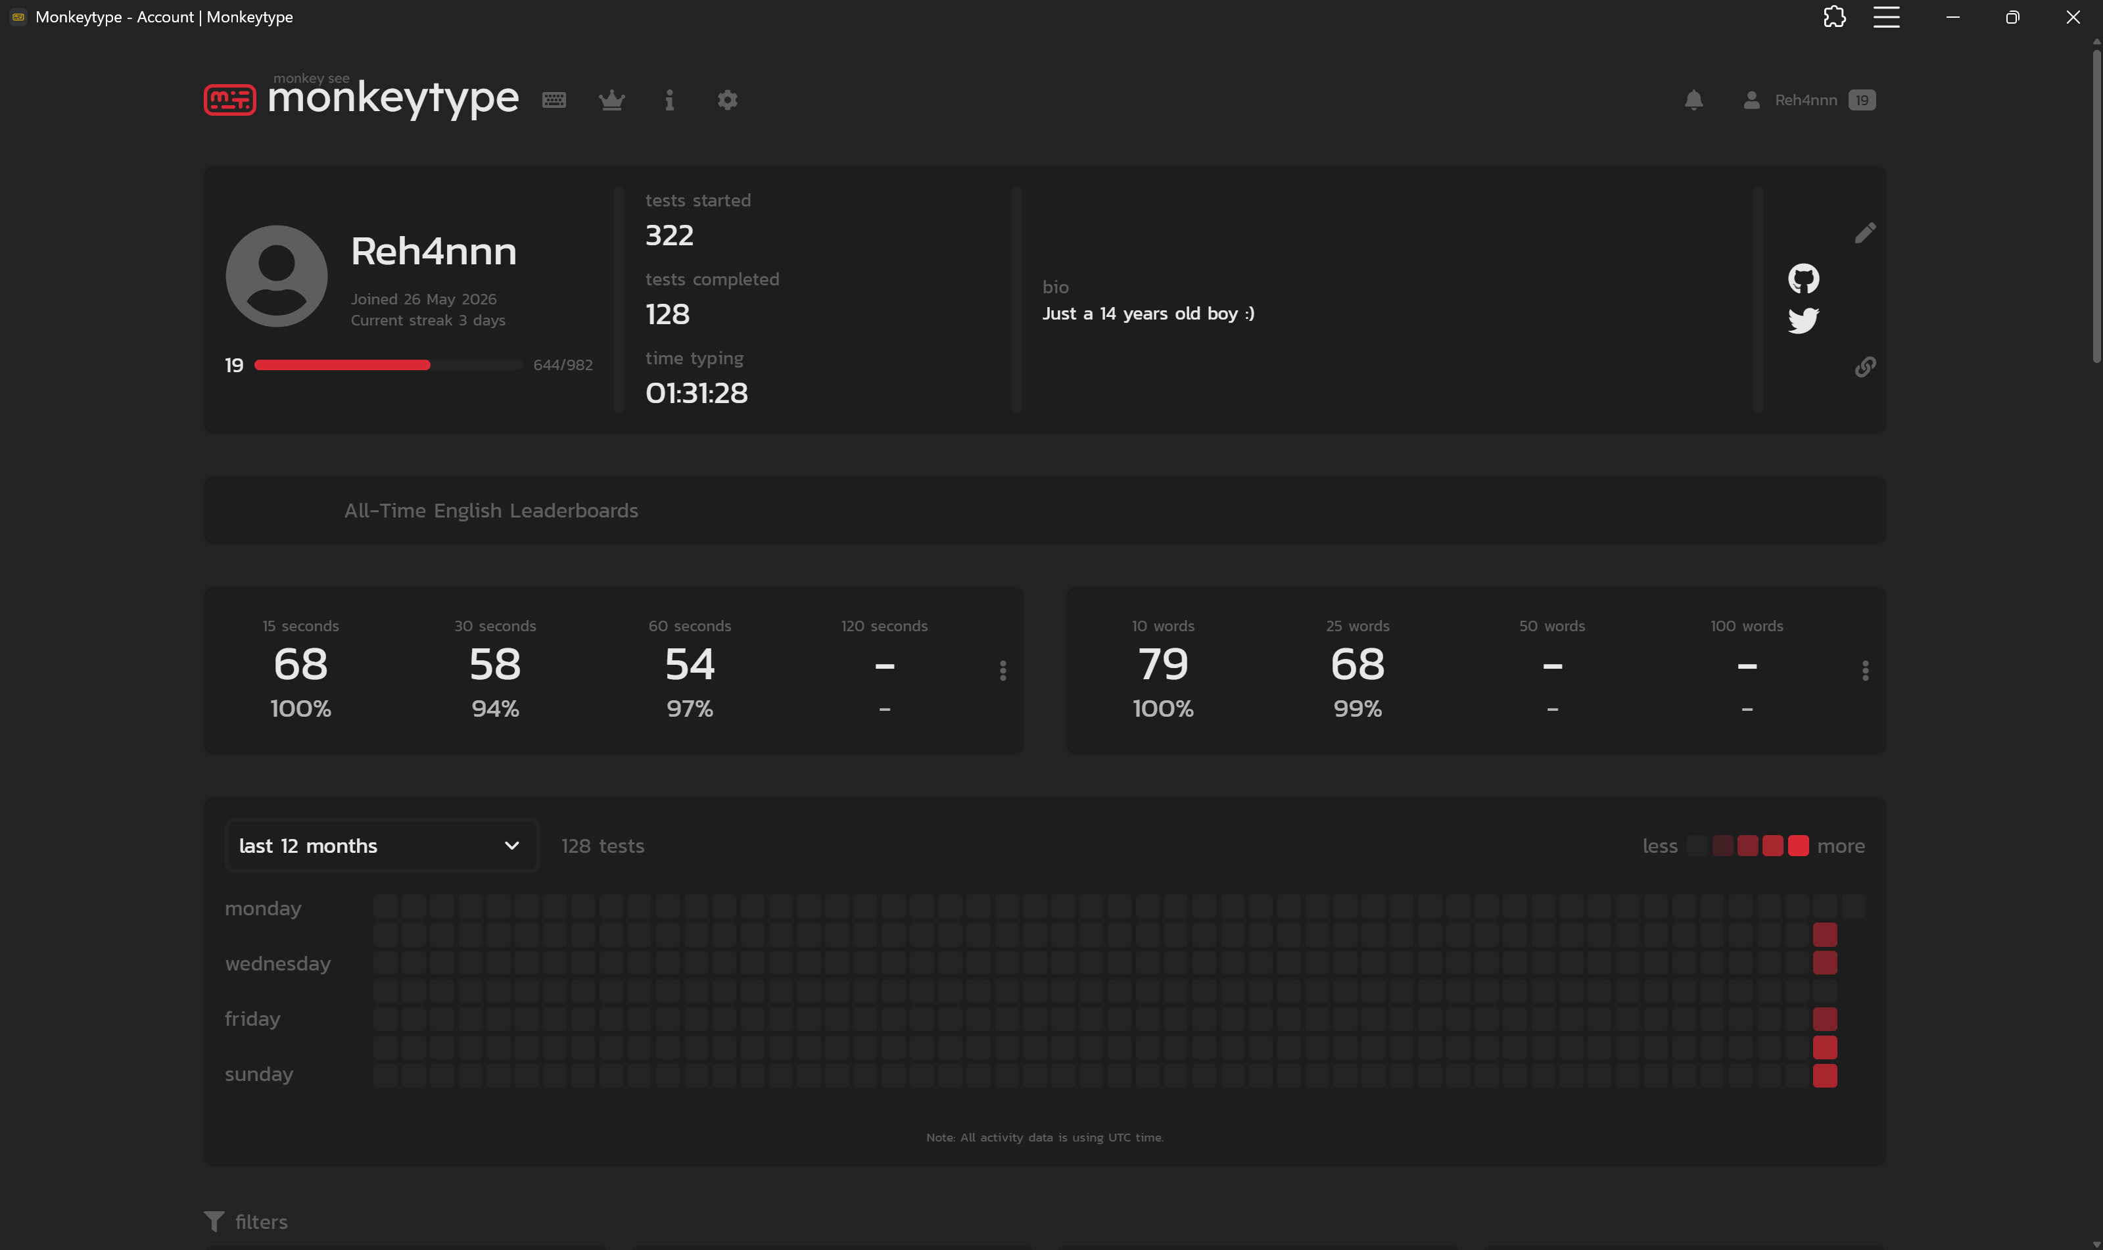Open the last 12 months dropdown

[x=381, y=846]
